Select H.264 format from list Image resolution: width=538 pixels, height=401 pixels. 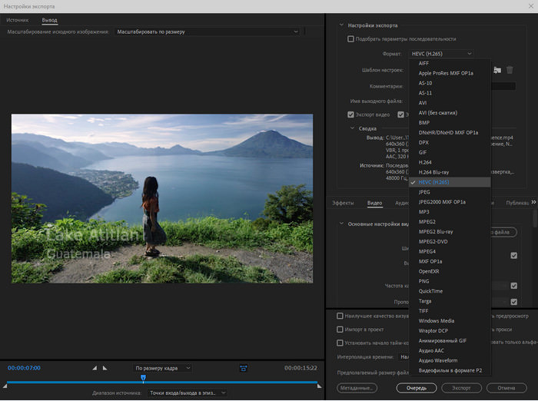pos(450,162)
